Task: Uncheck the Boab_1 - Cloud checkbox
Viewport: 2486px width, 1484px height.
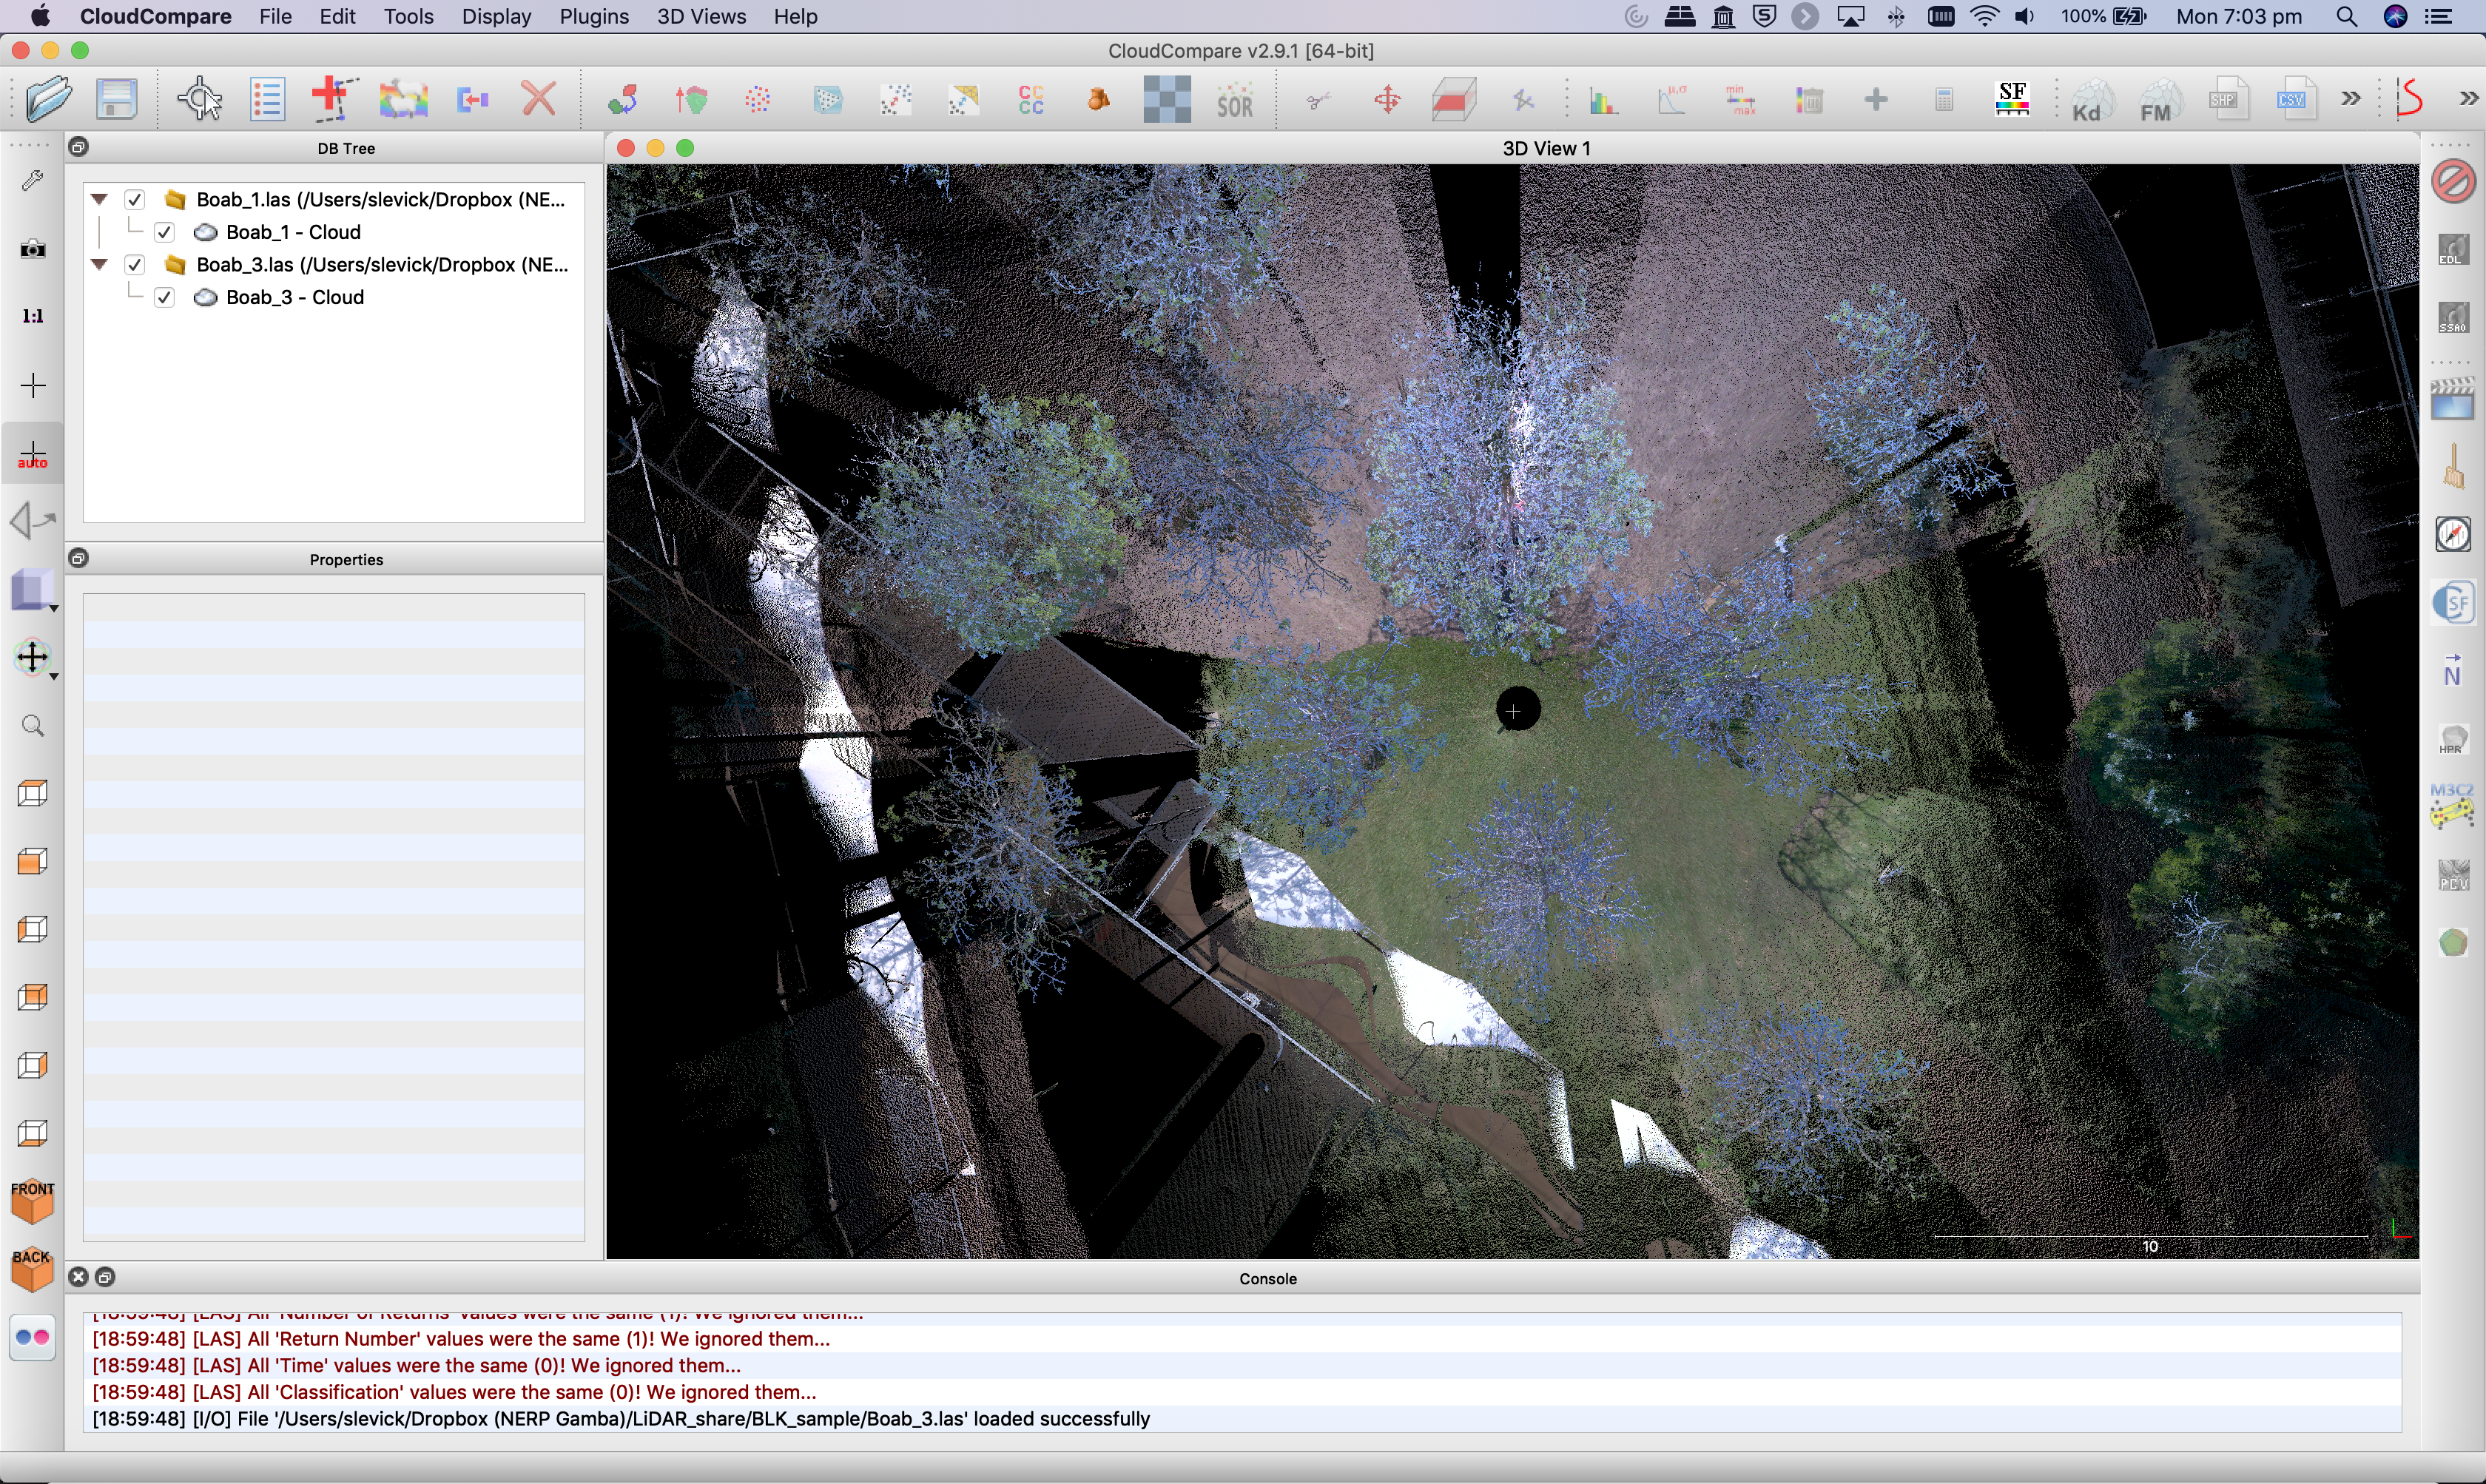Action: (x=165, y=232)
